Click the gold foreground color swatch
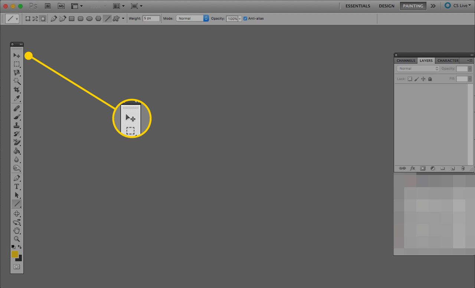 click(14, 254)
